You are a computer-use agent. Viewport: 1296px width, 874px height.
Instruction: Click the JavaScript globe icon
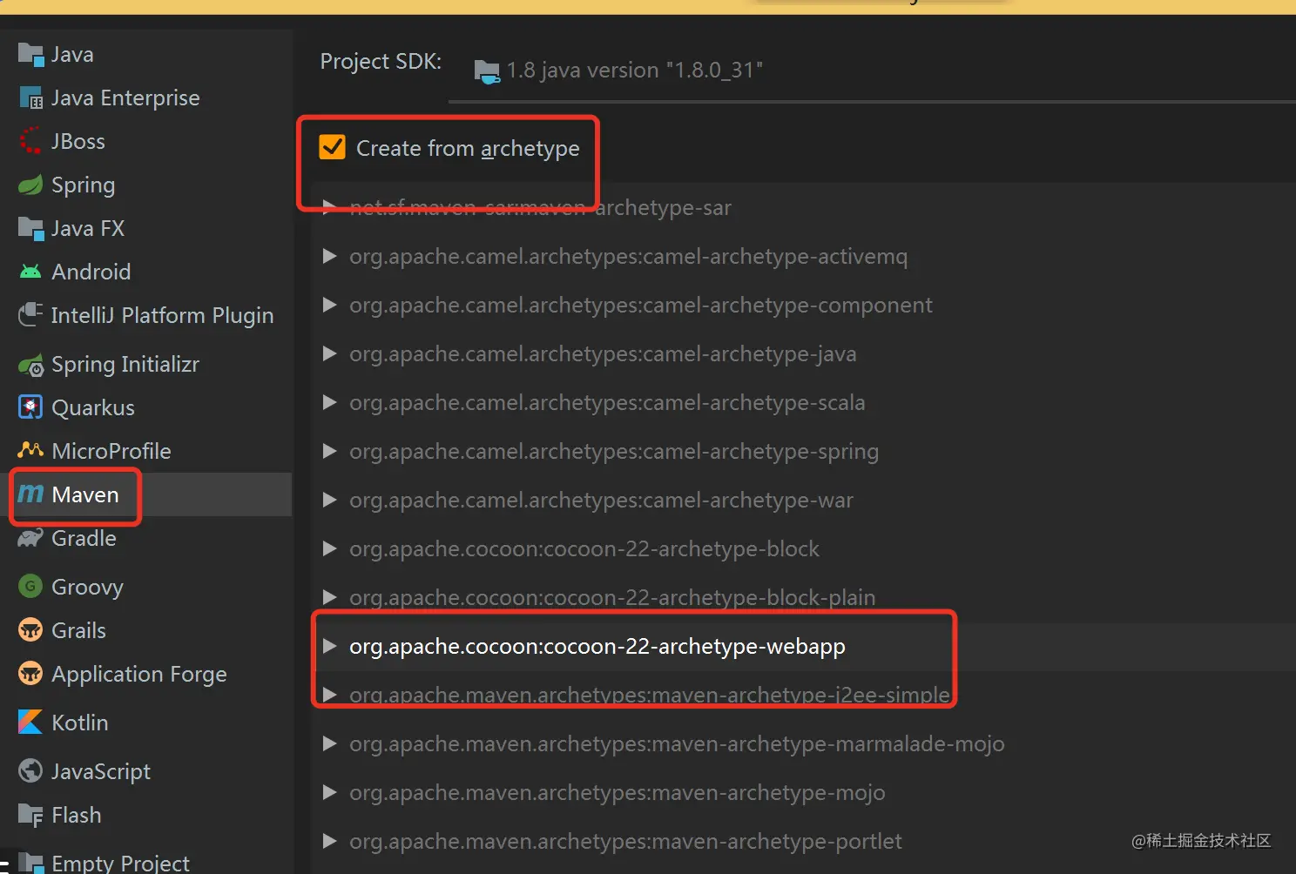click(x=30, y=771)
